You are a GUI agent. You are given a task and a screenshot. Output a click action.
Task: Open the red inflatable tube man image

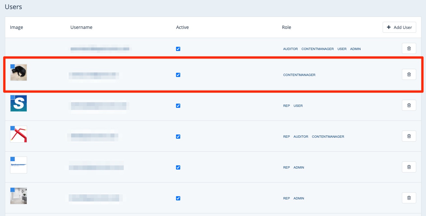[19, 135]
